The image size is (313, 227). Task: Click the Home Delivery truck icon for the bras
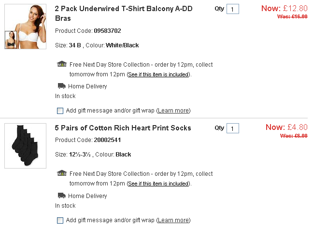[61, 86]
